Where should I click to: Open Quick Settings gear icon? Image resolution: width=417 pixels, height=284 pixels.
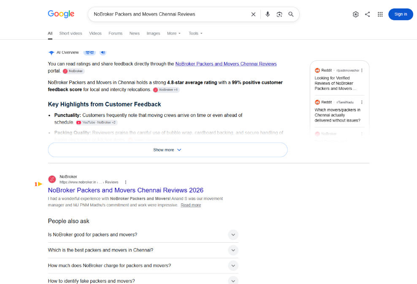tap(355, 14)
